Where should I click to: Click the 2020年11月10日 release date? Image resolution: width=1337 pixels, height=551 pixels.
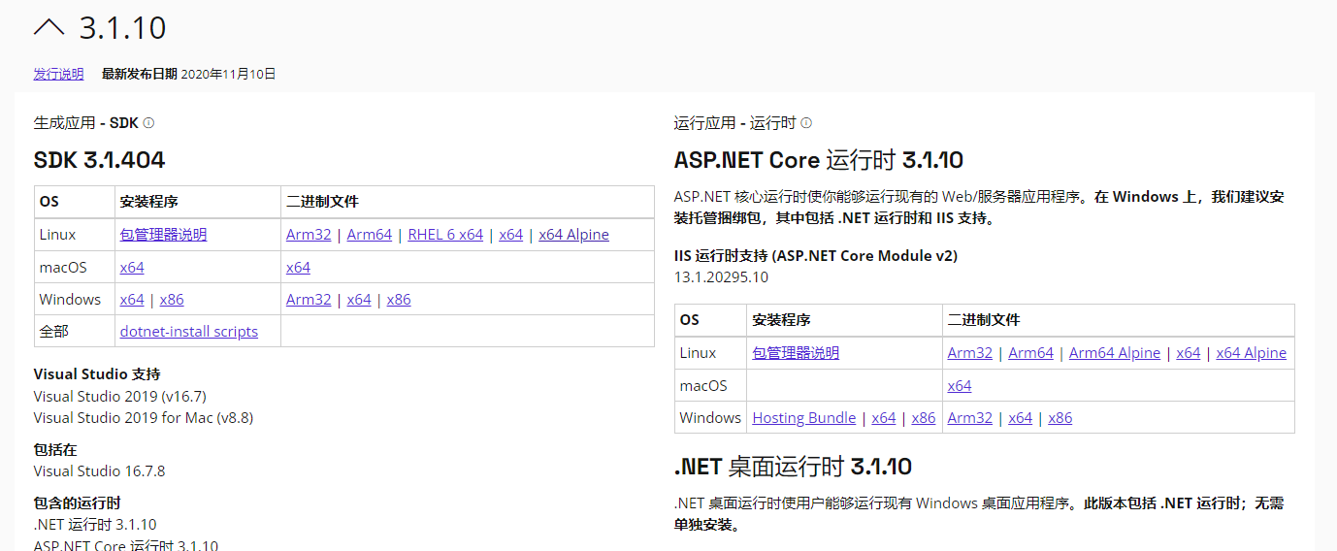(228, 74)
